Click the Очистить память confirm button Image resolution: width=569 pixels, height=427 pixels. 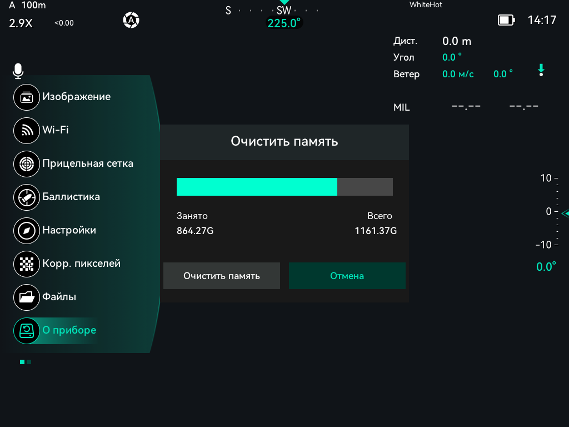pyautogui.click(x=222, y=276)
